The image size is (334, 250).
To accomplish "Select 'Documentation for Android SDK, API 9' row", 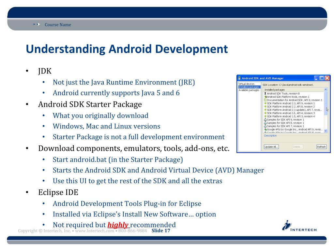I will tap(293, 100).
